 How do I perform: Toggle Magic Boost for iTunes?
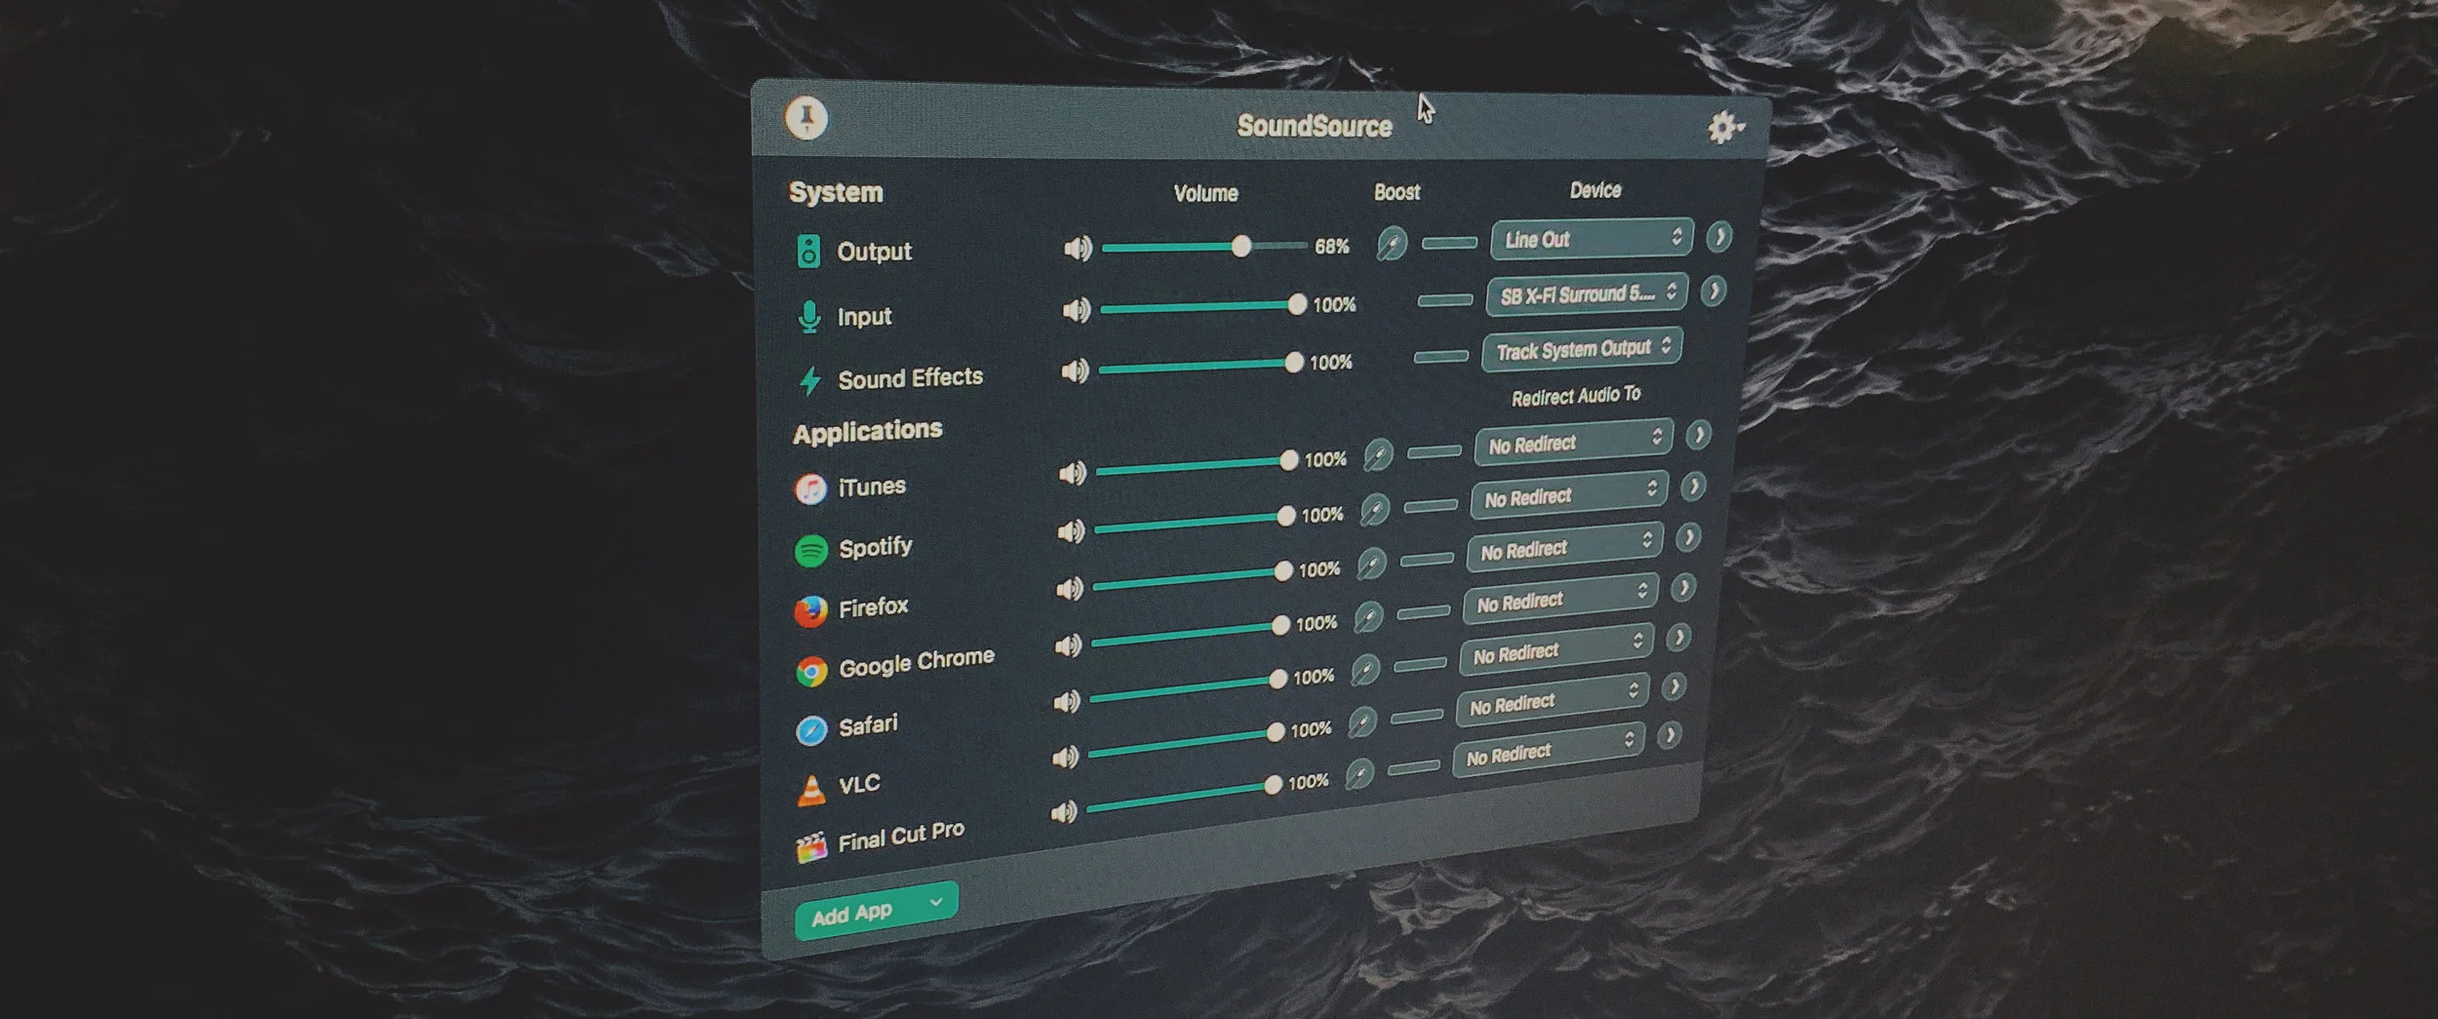point(1378,454)
